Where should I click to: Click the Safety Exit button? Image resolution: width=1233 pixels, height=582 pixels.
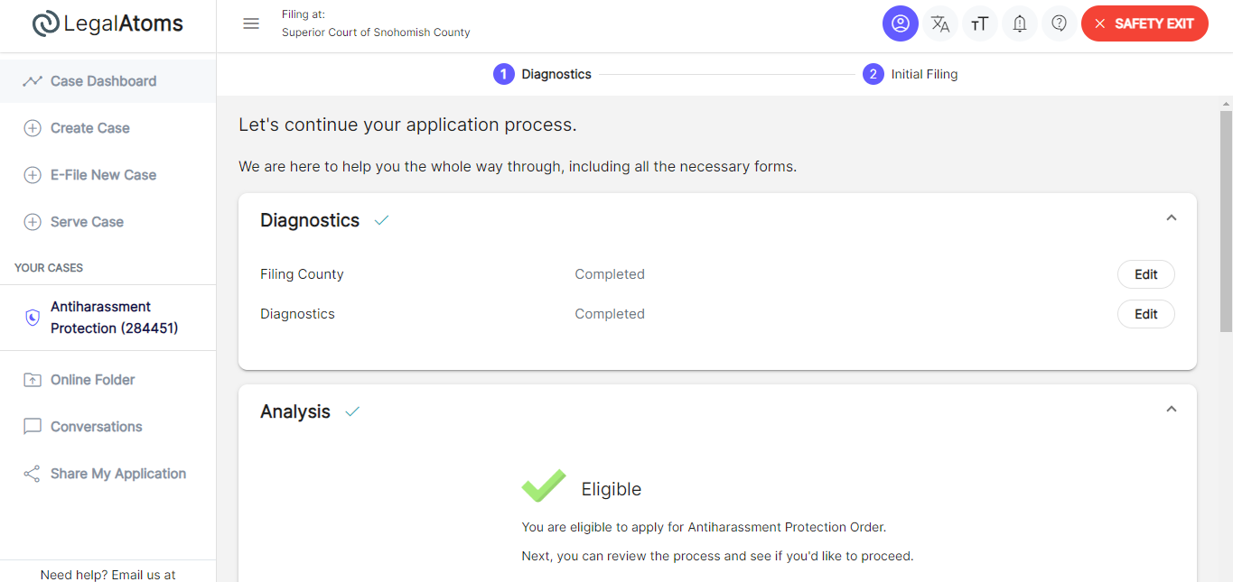(x=1144, y=23)
